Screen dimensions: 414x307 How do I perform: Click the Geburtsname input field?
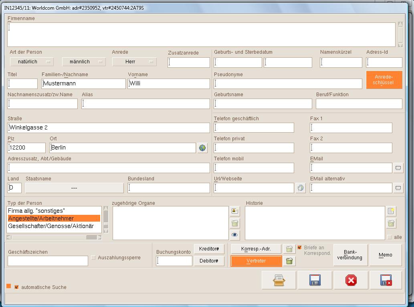263,104
